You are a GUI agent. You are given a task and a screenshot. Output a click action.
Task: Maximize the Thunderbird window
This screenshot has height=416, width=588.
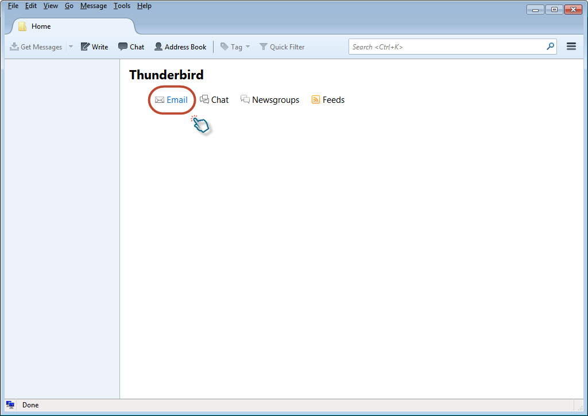pos(554,9)
